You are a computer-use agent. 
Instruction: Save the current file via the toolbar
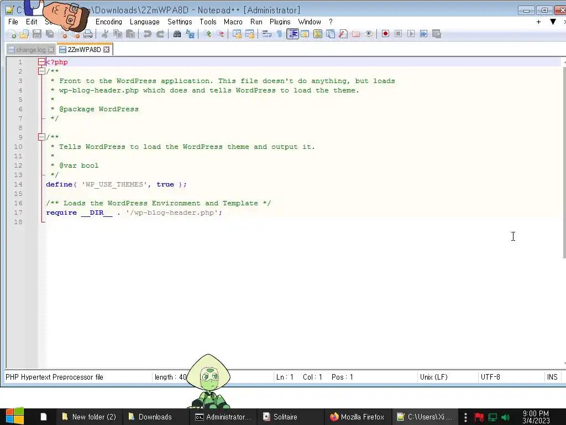(x=37, y=34)
